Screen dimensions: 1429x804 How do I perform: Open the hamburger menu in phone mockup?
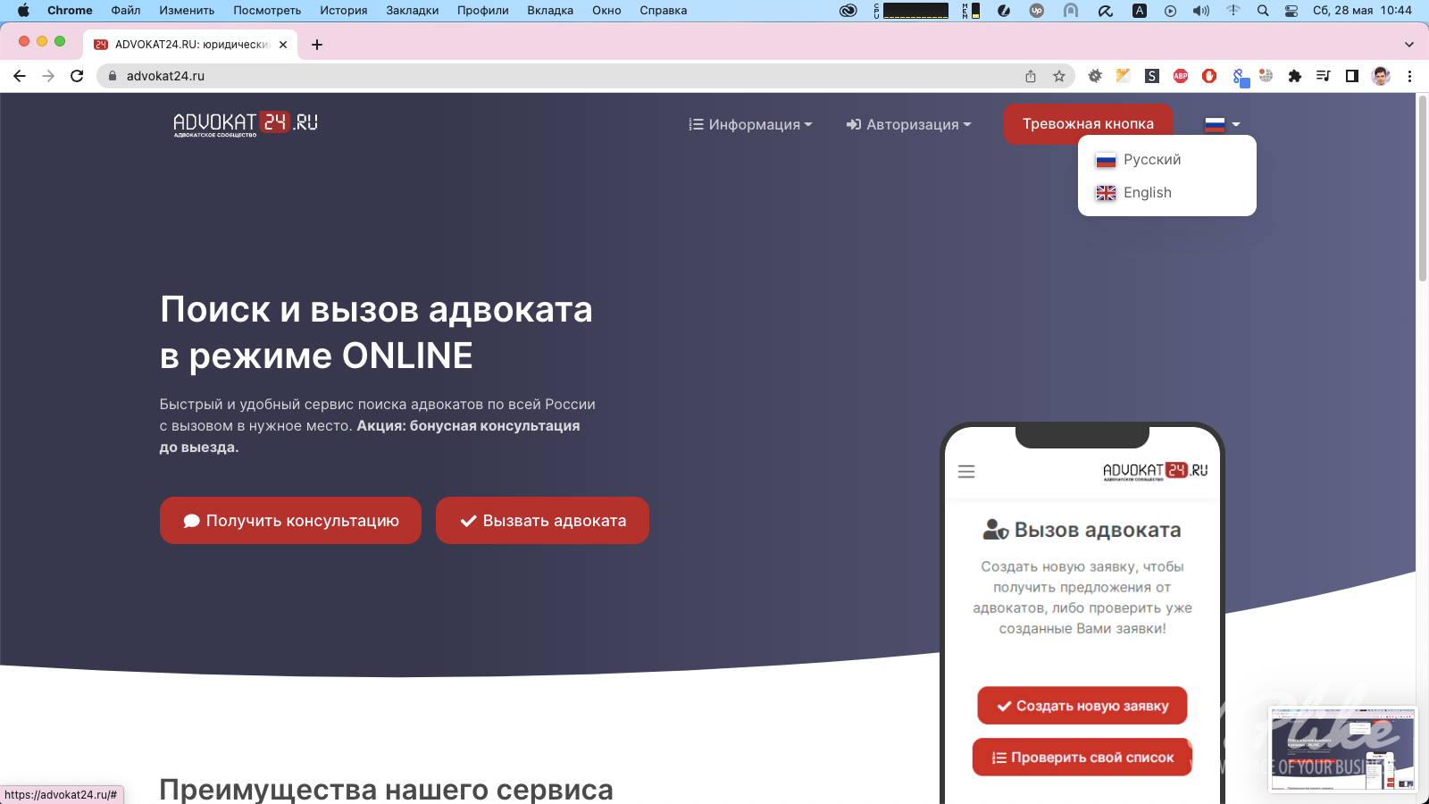click(966, 472)
